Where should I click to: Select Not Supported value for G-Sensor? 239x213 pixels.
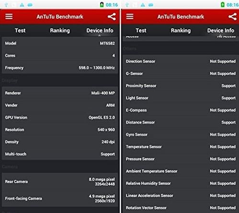pos(223,74)
